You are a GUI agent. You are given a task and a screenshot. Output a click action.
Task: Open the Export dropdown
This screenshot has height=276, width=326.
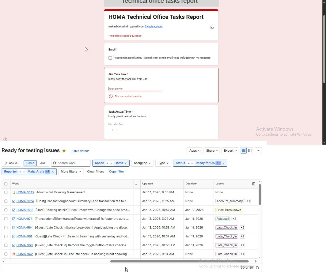pos(230,151)
